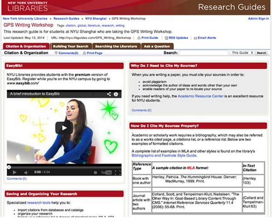Switch to Building Your Search tab
The height and width of the screenshot is (221, 272).
[70, 46]
